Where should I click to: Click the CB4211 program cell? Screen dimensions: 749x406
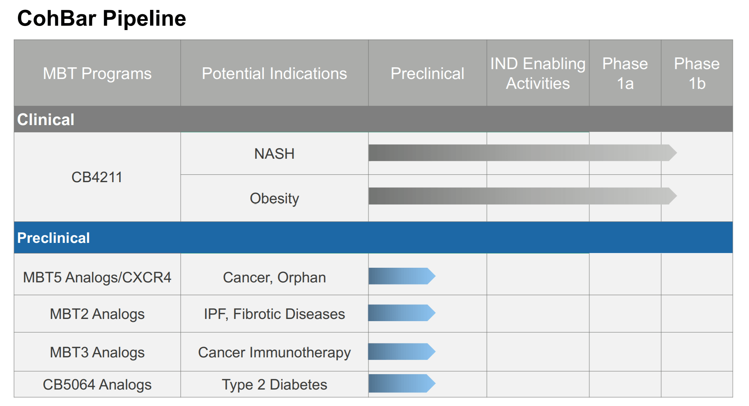97,177
